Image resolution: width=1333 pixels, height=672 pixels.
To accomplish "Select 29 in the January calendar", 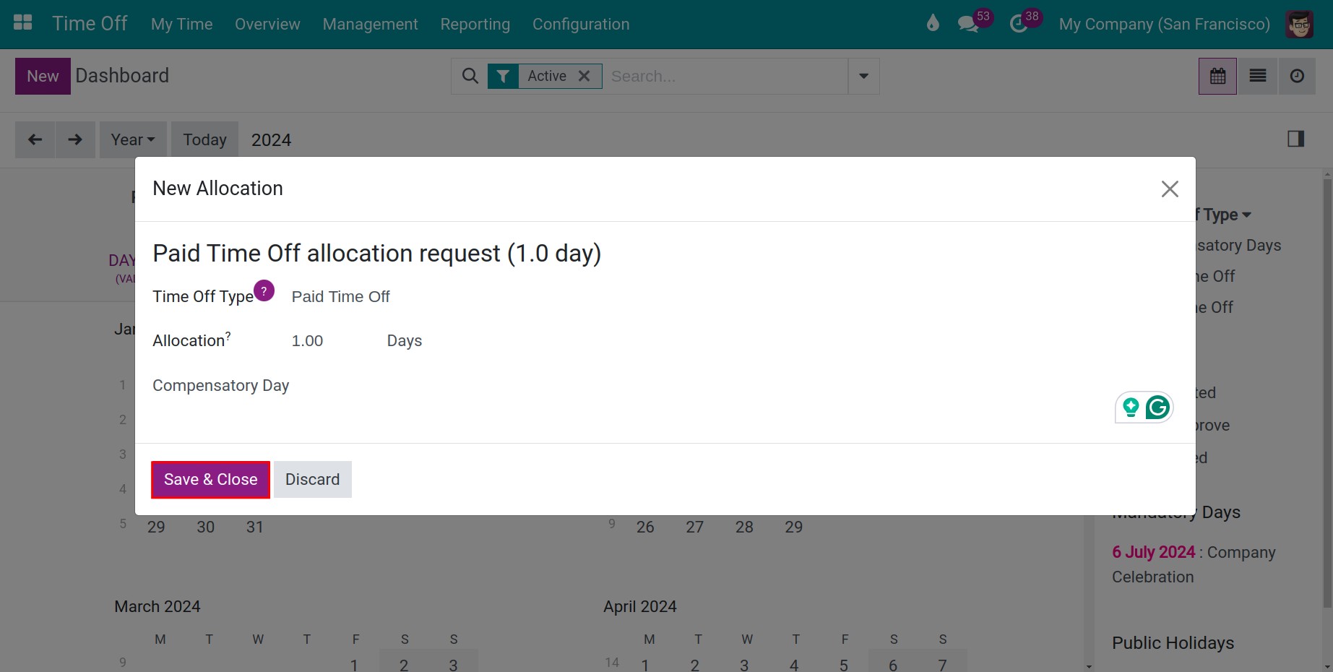I will point(156,527).
